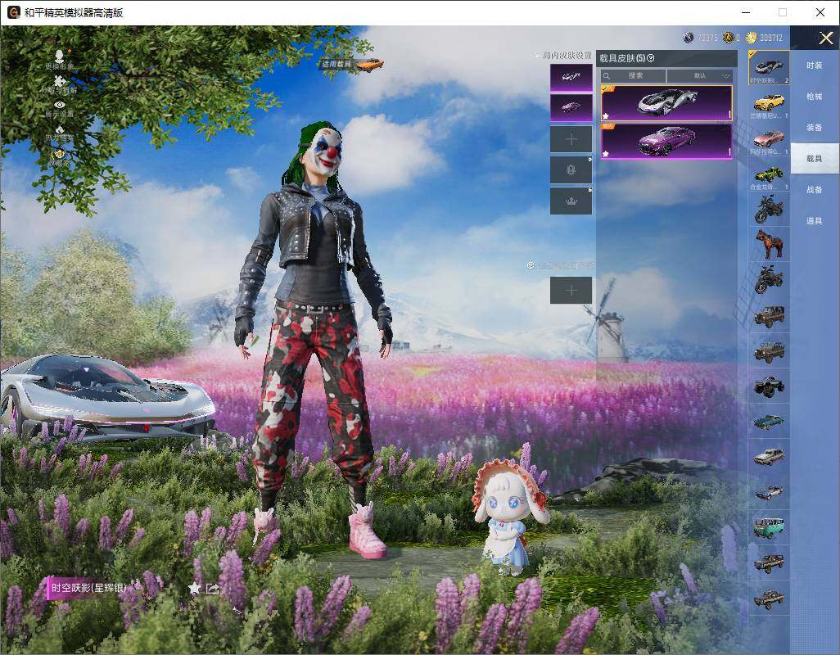Favorite the vehicle with bottom star icon
Image resolution: width=840 pixels, height=655 pixels.
tap(195, 588)
